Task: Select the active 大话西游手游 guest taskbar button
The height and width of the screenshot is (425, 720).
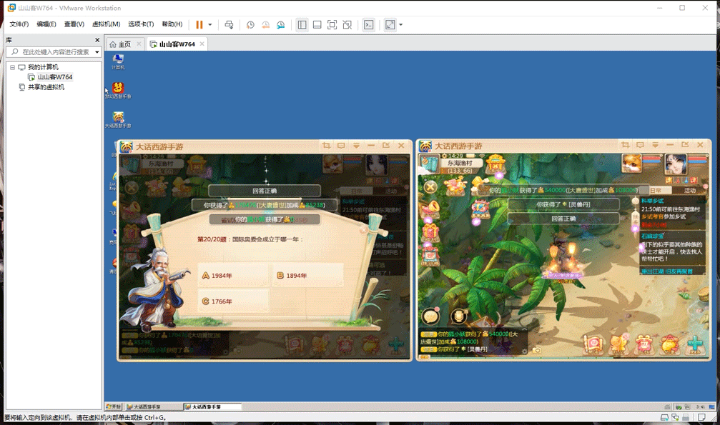Action: (212, 406)
